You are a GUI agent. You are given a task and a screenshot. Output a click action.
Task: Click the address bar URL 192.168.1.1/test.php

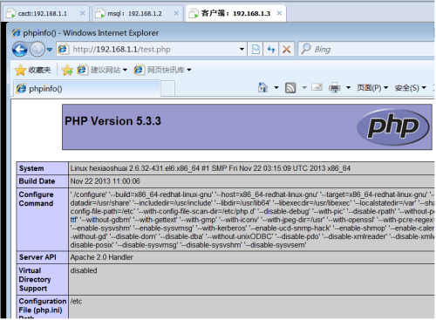(121, 50)
